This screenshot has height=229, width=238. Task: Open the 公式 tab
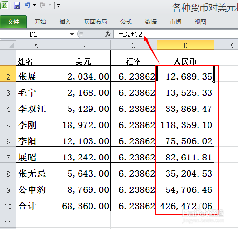tap(126, 22)
